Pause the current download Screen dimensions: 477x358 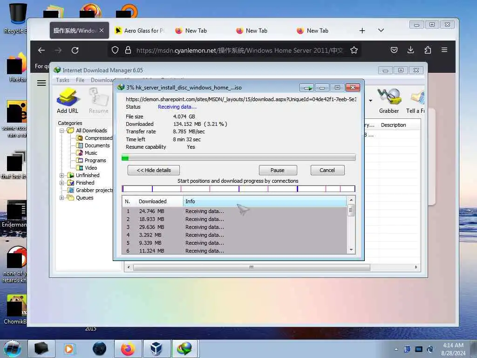pyautogui.click(x=278, y=170)
